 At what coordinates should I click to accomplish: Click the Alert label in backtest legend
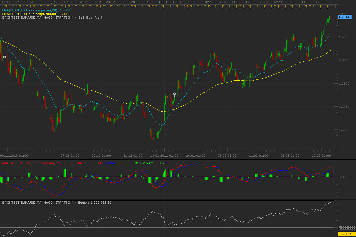pyautogui.click(x=98, y=18)
